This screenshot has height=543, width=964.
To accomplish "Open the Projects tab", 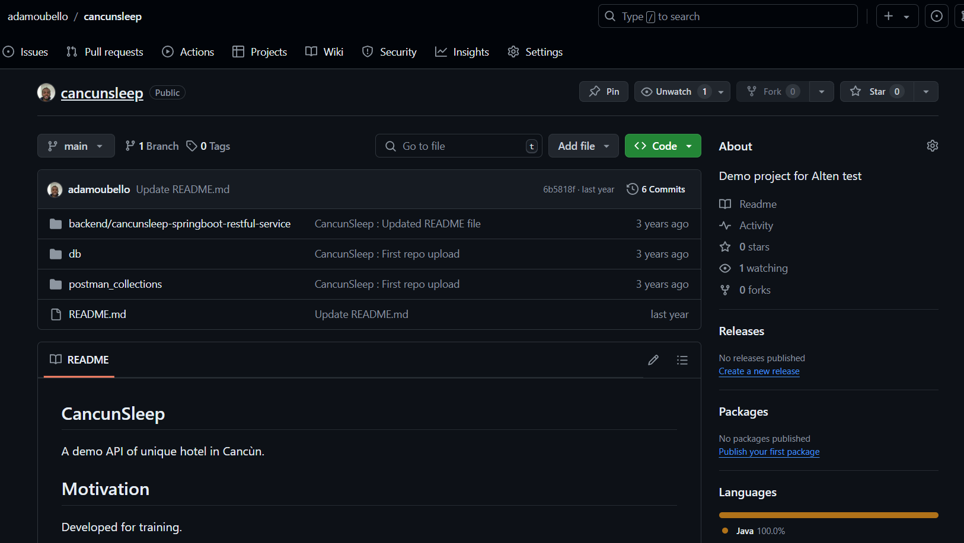I will pyautogui.click(x=260, y=52).
